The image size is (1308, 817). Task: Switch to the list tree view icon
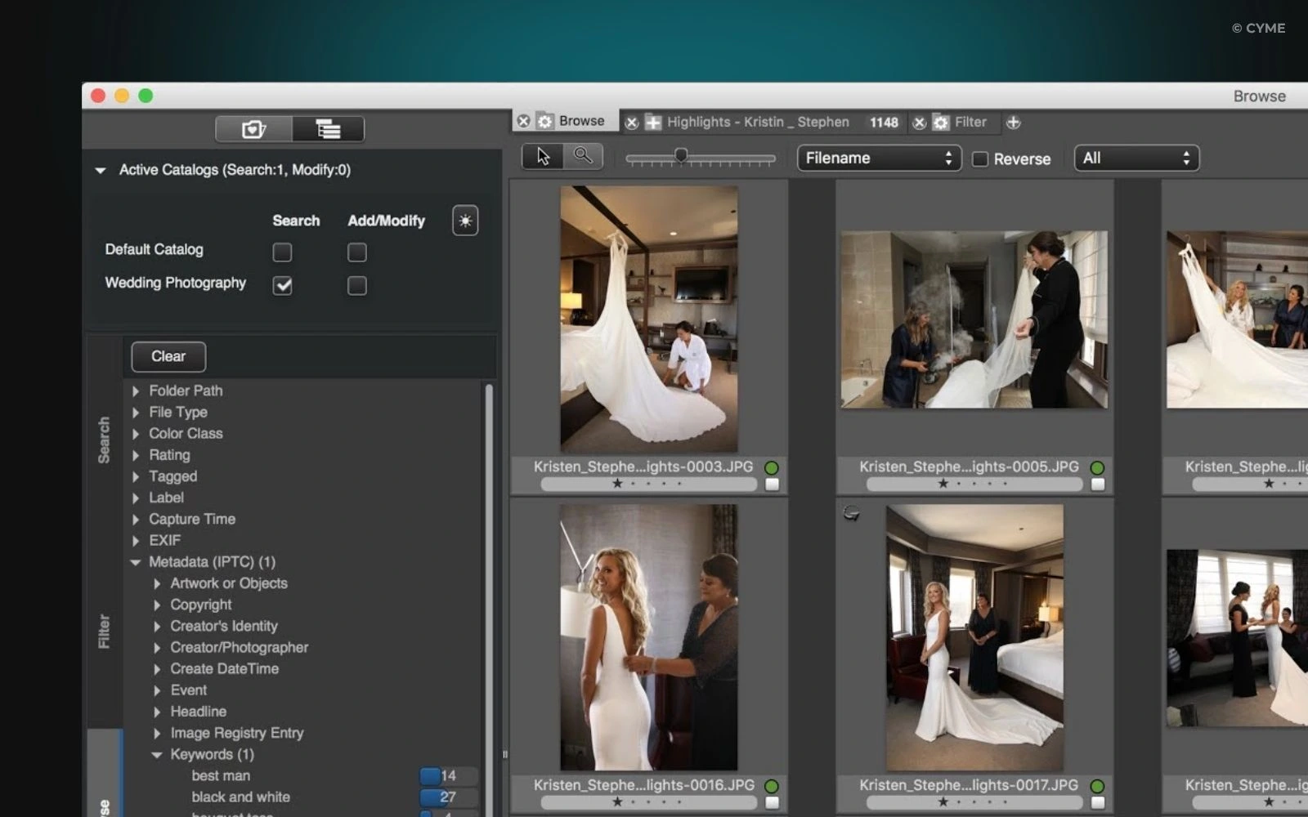coord(328,129)
